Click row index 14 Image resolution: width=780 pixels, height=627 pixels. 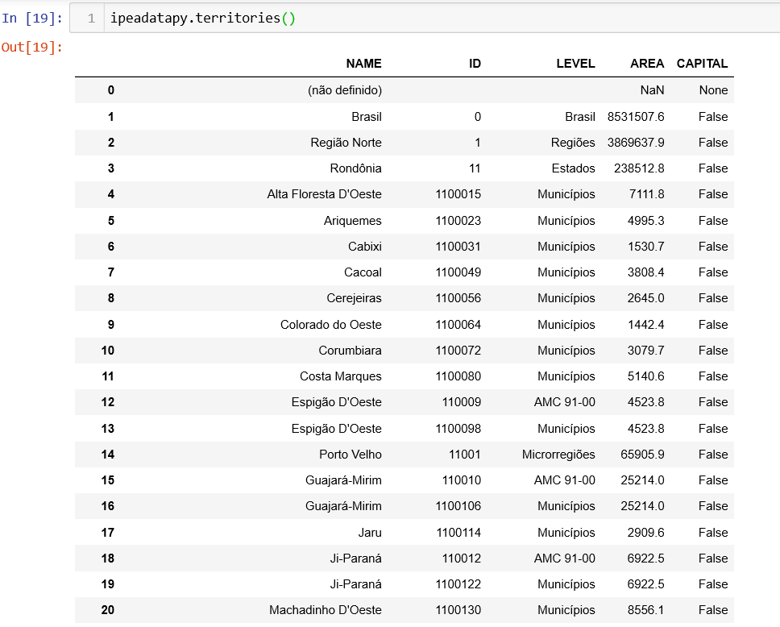tap(108, 455)
